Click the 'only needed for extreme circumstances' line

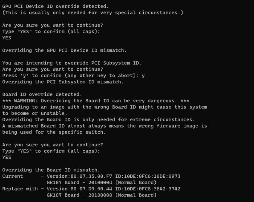(98, 119)
